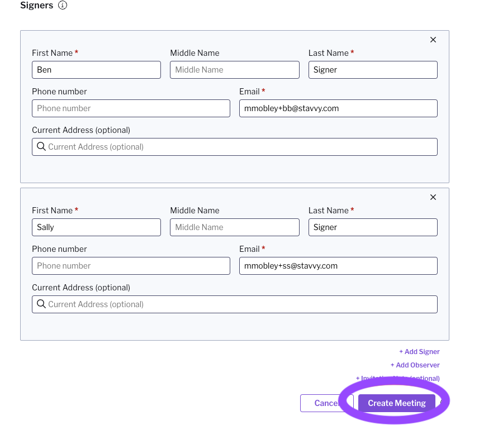
Task: Click Sally's Middle Name input
Action: tap(235, 227)
